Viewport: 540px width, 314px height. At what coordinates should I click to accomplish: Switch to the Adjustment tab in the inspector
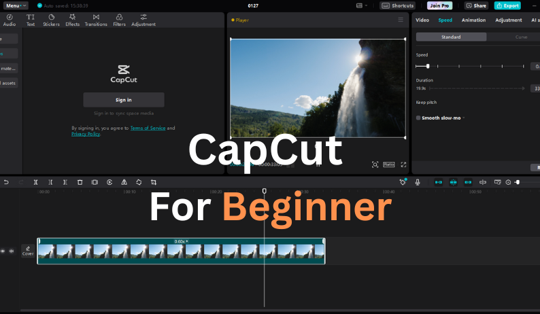point(509,20)
